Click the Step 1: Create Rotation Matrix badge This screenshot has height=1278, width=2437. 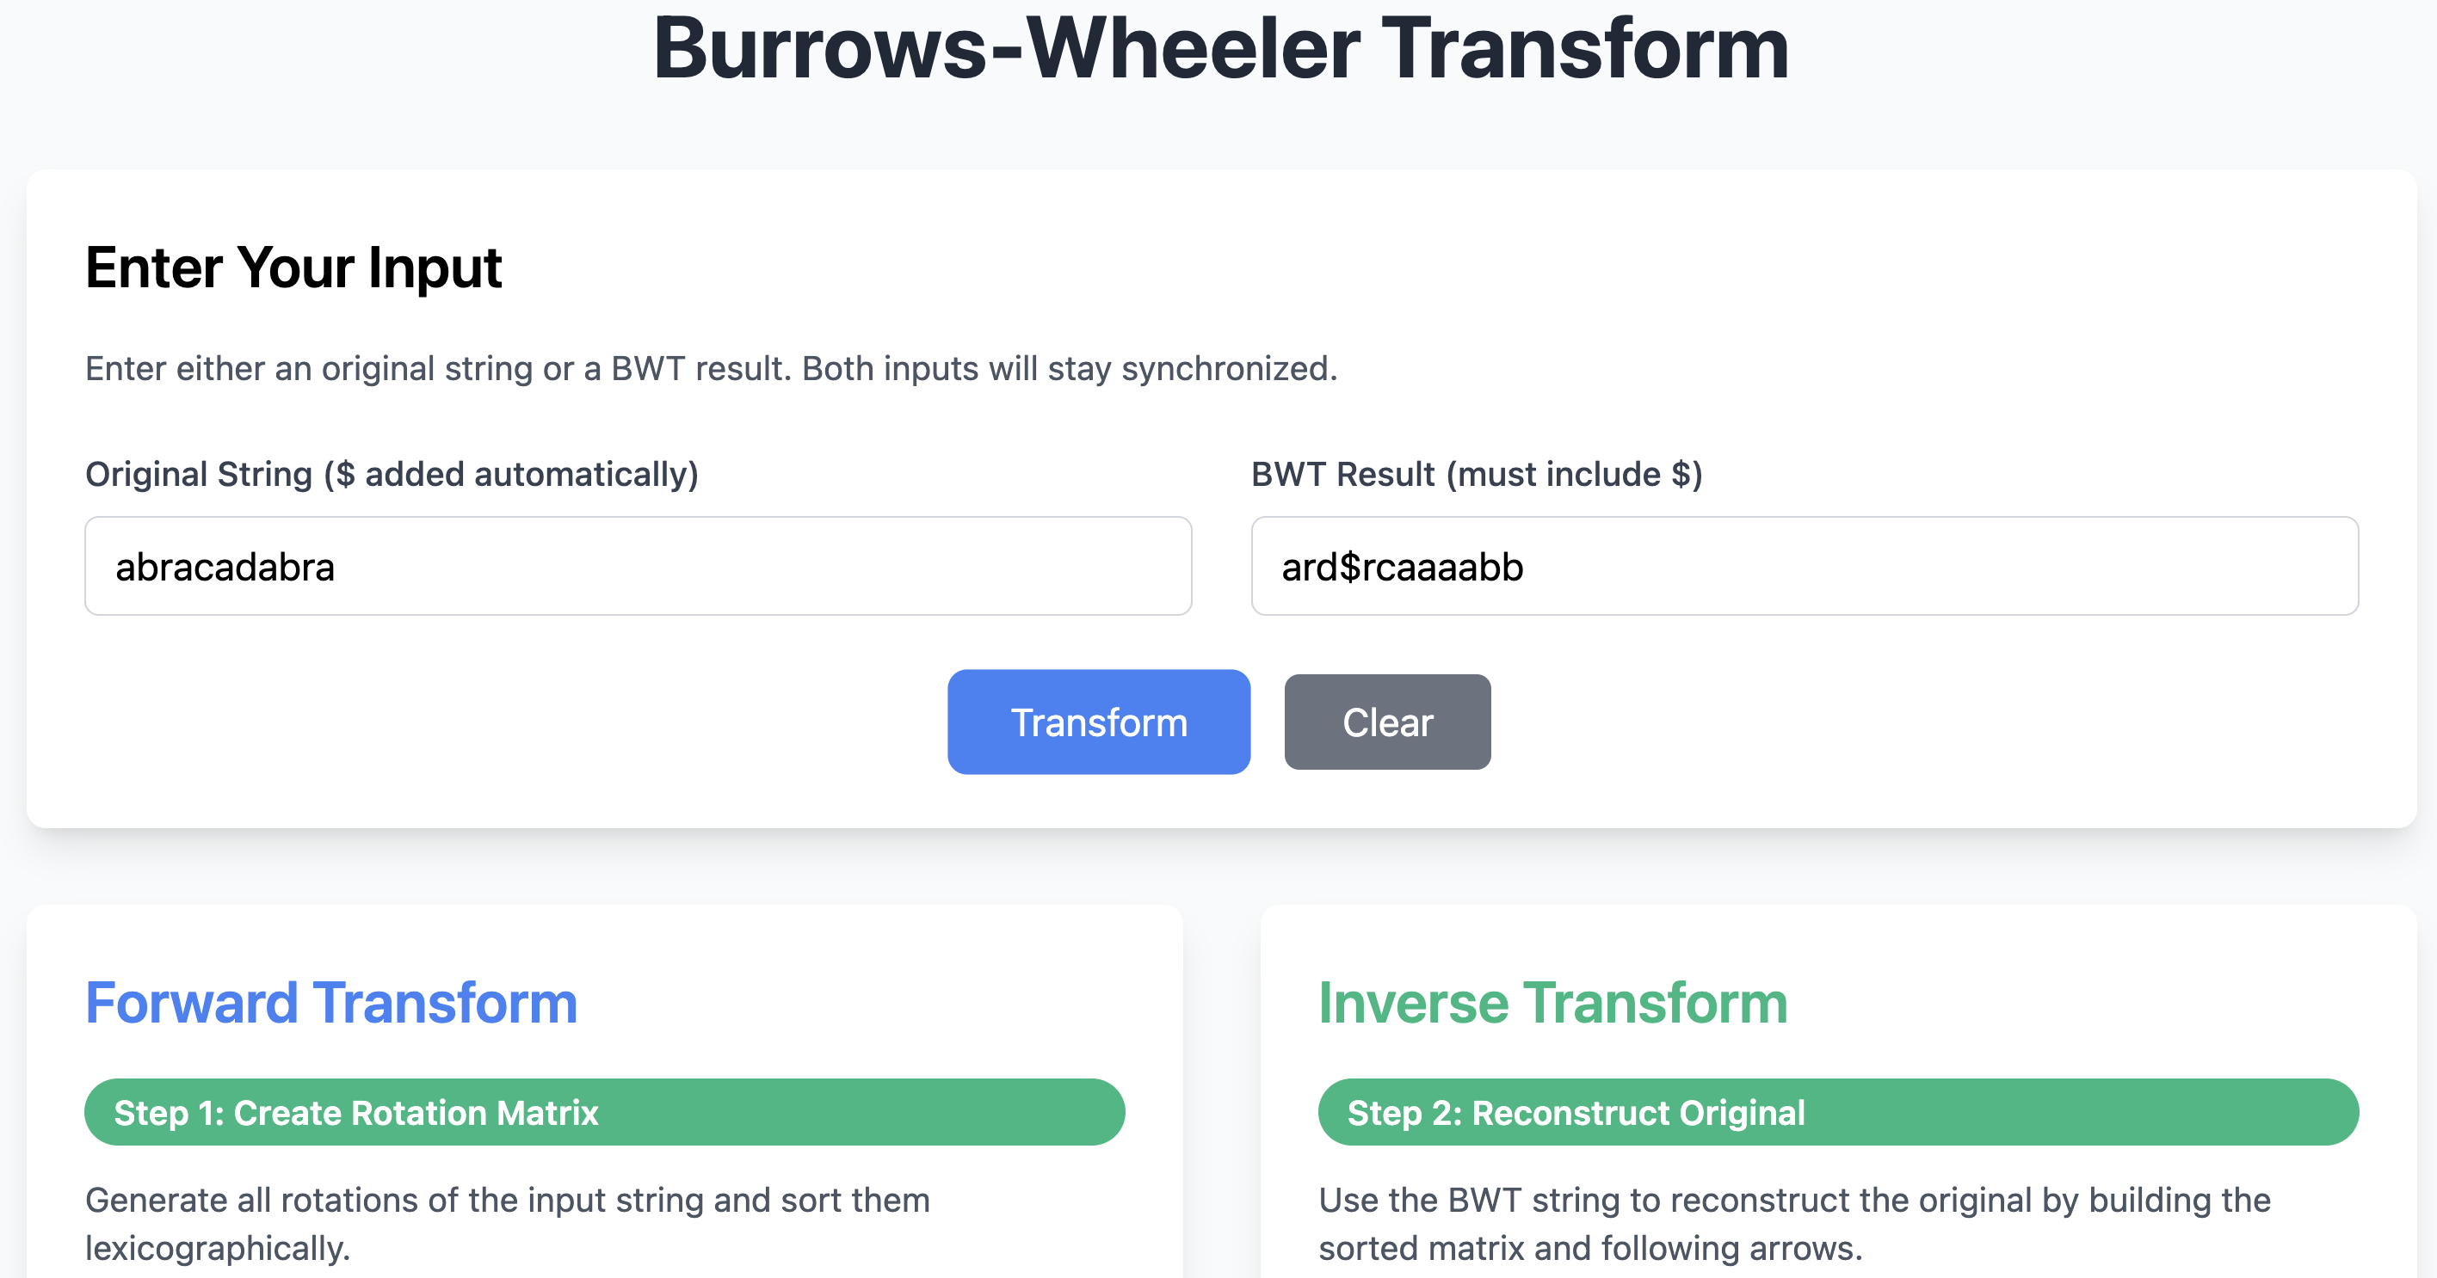(x=603, y=1113)
